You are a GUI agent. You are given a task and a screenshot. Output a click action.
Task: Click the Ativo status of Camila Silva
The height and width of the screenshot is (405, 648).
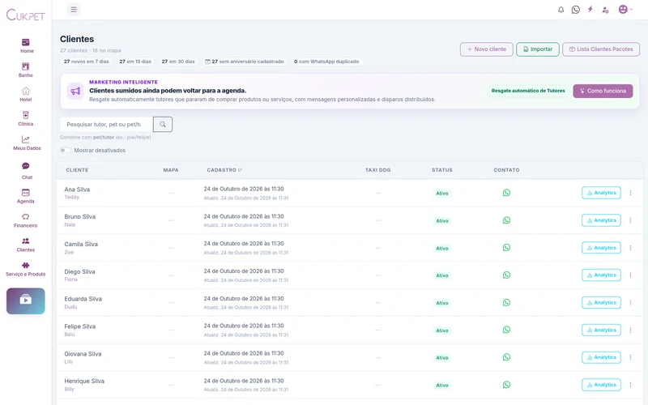point(442,249)
